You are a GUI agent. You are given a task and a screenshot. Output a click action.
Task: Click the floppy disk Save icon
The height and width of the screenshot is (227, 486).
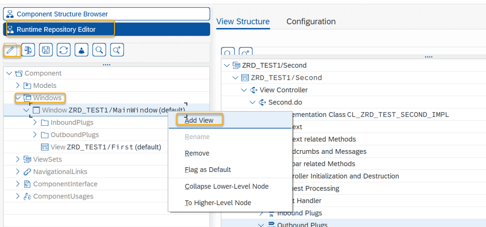(46, 49)
